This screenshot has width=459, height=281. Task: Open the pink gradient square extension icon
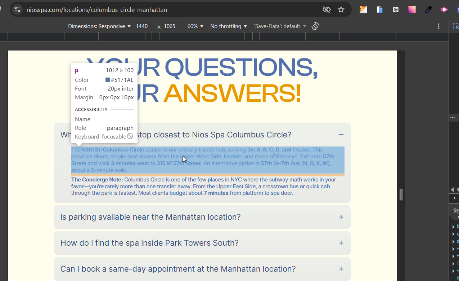(412, 10)
